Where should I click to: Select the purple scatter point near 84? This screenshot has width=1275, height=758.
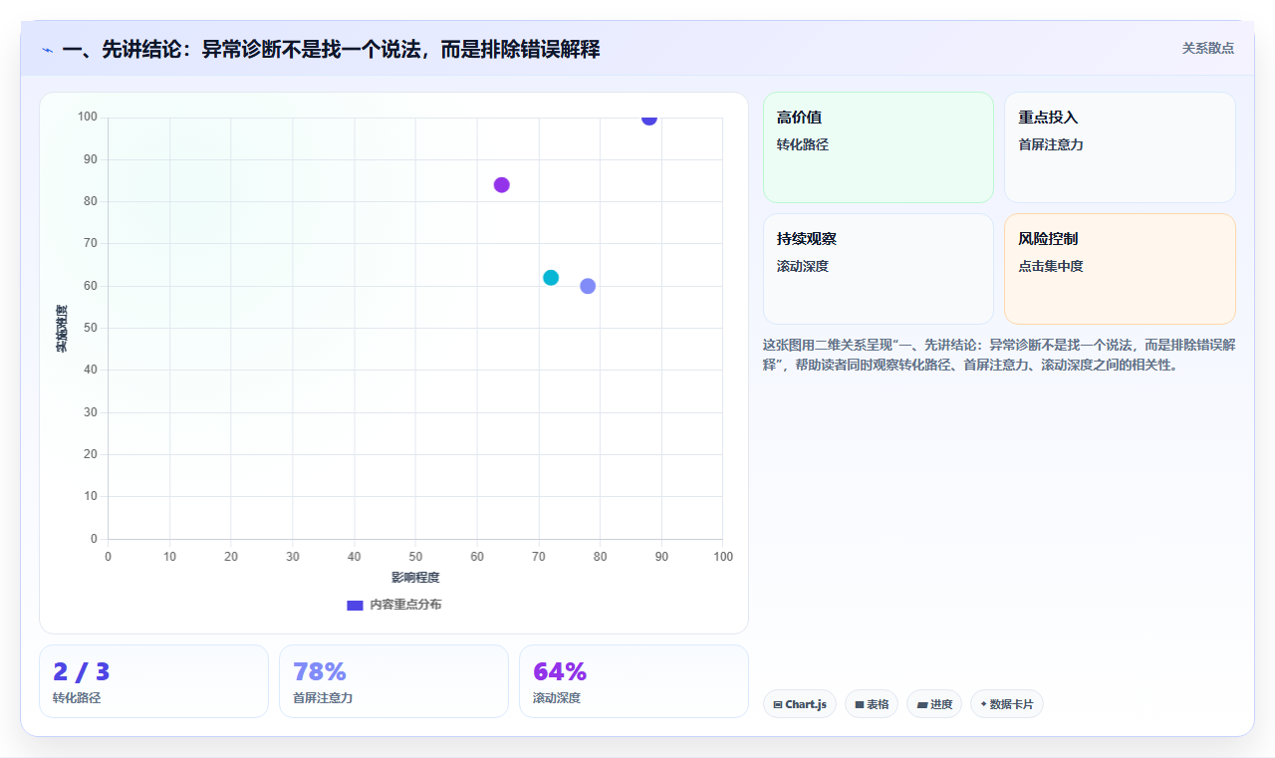point(502,184)
